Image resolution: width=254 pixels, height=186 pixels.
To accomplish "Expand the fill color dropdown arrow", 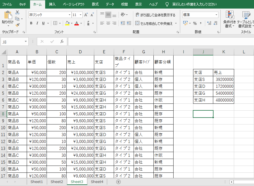I will click(x=72, y=23).
